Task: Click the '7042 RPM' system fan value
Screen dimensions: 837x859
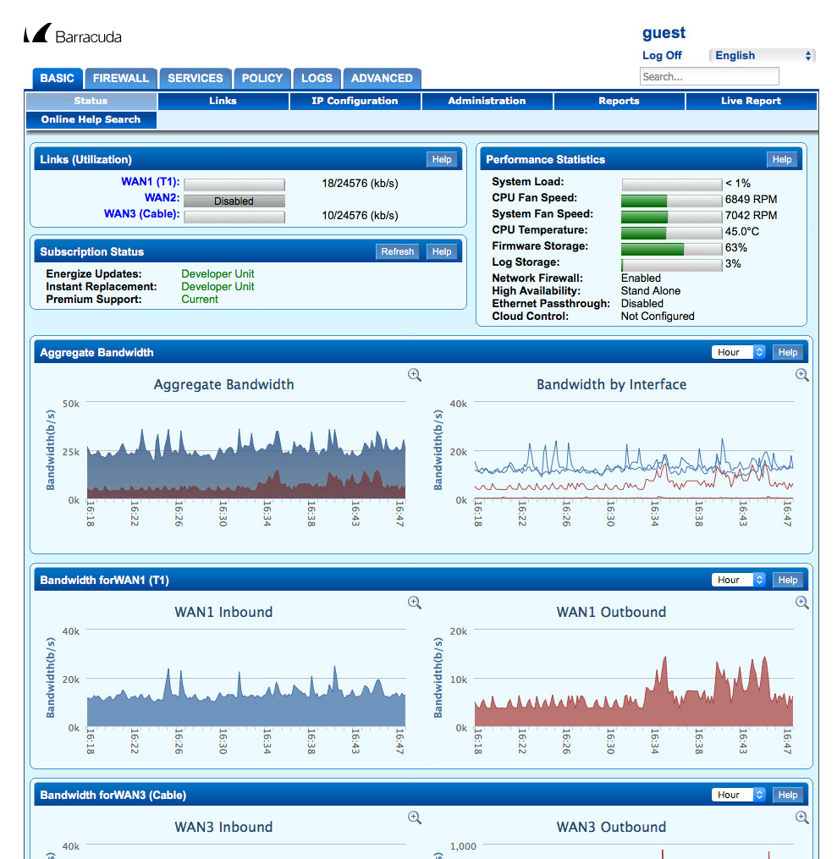Action: 751,215
